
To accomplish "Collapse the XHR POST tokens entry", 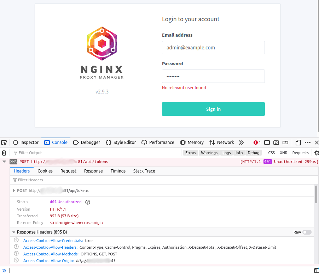I will 4,162.
